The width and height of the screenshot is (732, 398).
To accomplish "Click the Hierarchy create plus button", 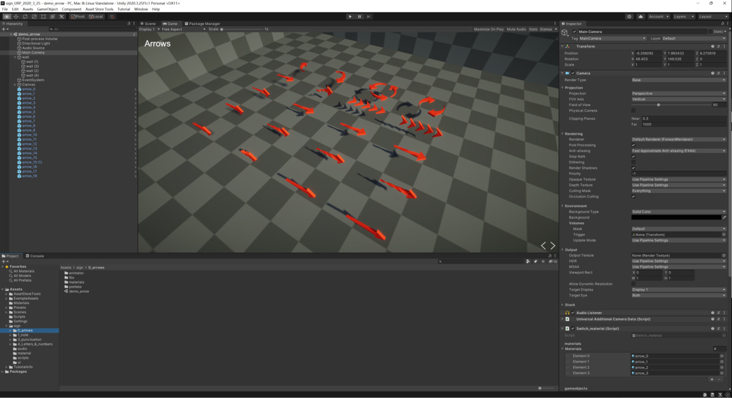I will click(5, 29).
